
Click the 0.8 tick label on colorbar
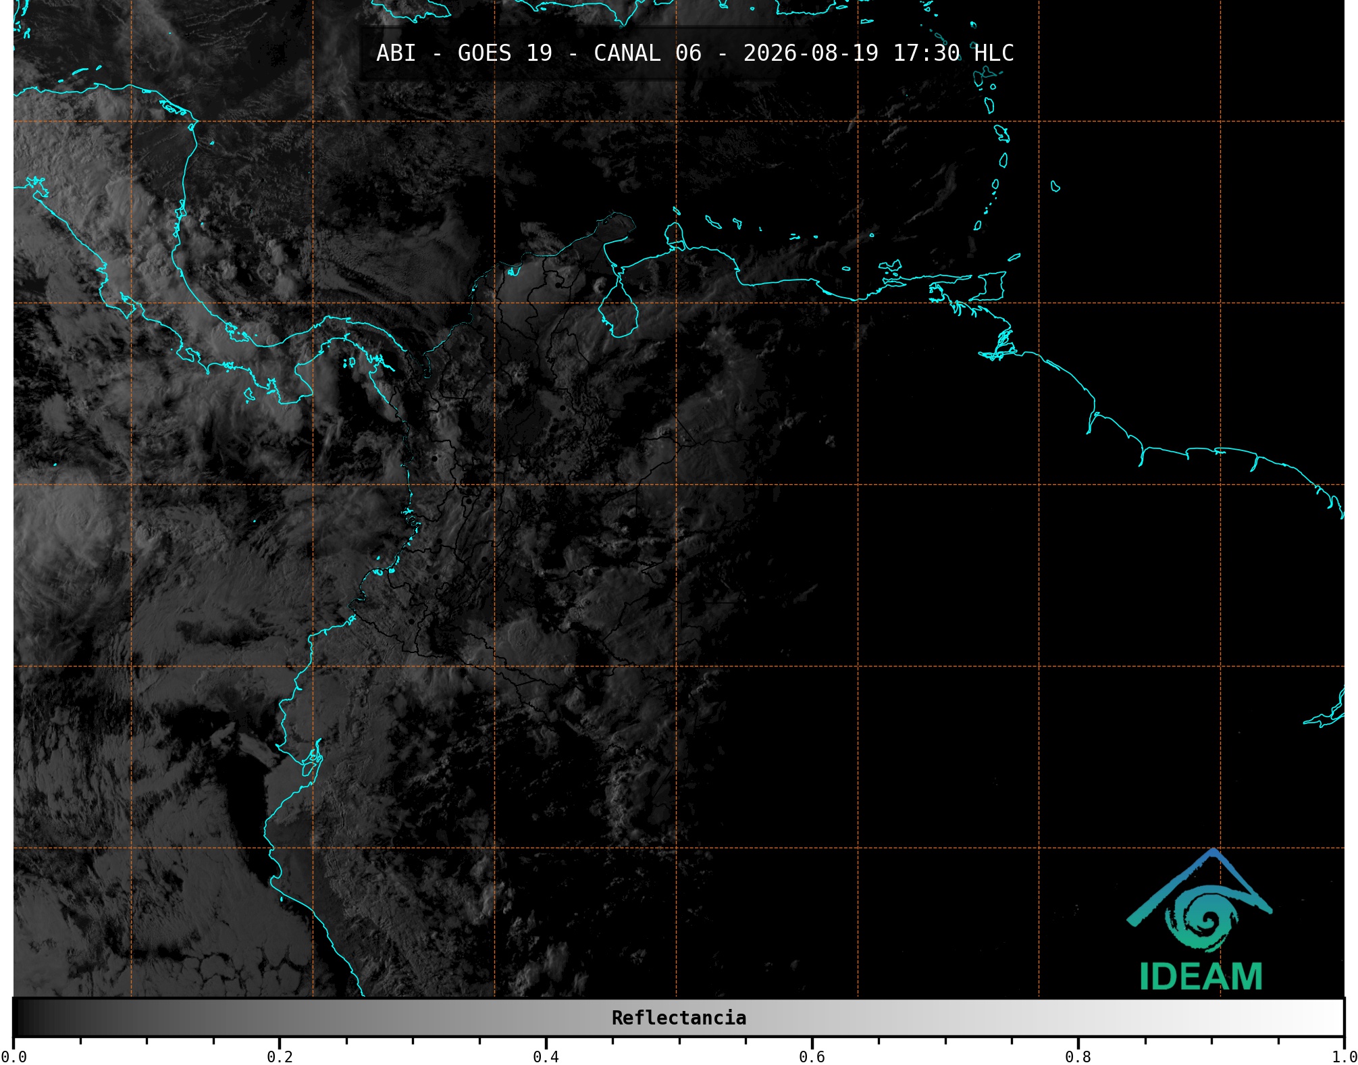pos(1078,1057)
